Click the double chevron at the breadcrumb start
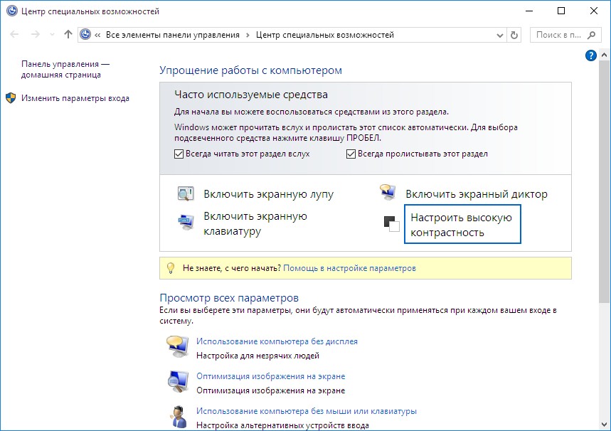Image resolution: width=611 pixels, height=431 pixels. 97,35
